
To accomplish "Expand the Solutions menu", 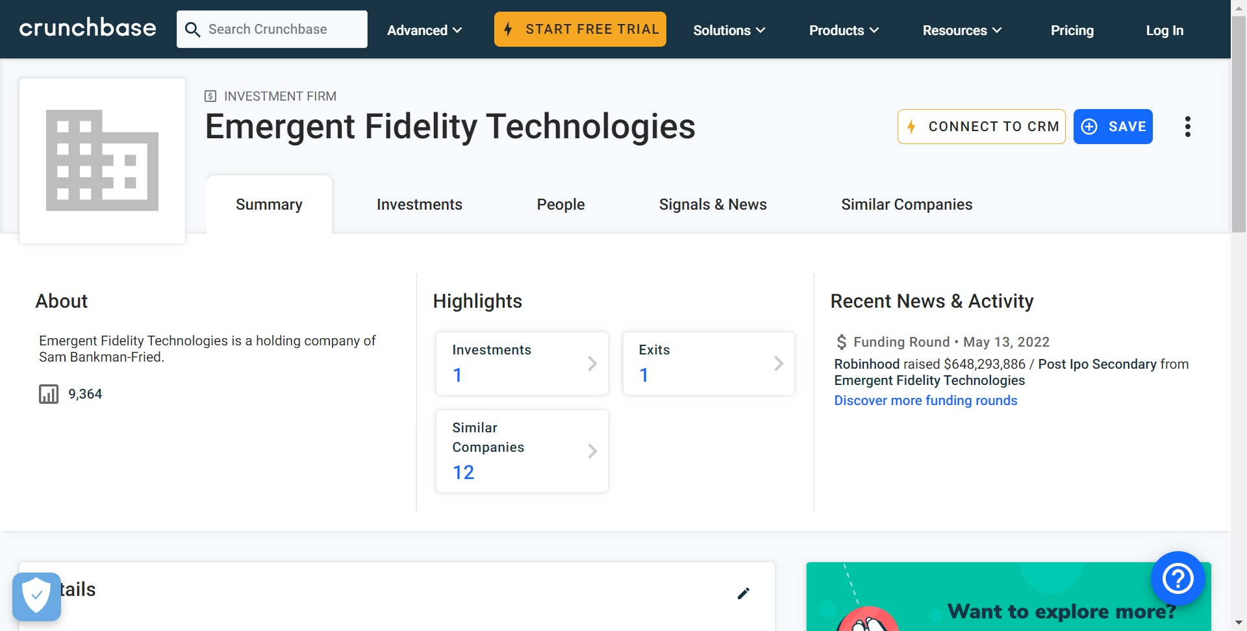I will [x=729, y=30].
